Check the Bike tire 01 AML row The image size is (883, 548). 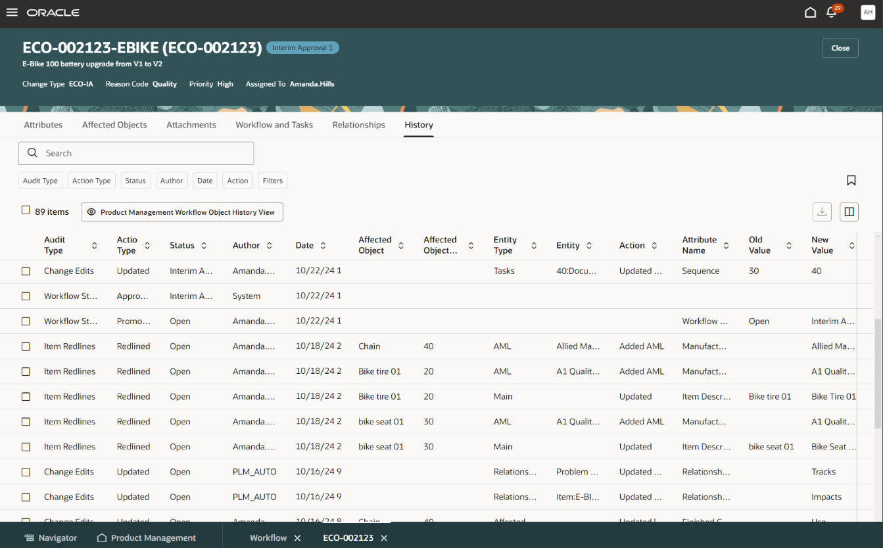coord(26,371)
